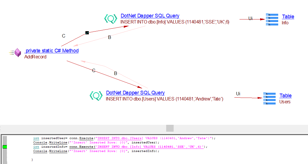Click the Dapper query icon beside the dbo.[Info] insert
The height and width of the screenshot is (164, 308).
[x=110, y=19]
